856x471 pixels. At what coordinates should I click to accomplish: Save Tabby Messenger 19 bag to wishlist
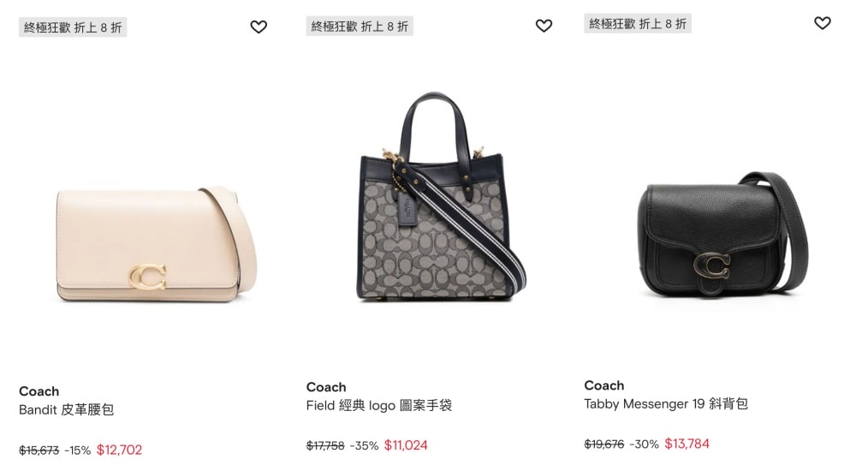coord(823,23)
